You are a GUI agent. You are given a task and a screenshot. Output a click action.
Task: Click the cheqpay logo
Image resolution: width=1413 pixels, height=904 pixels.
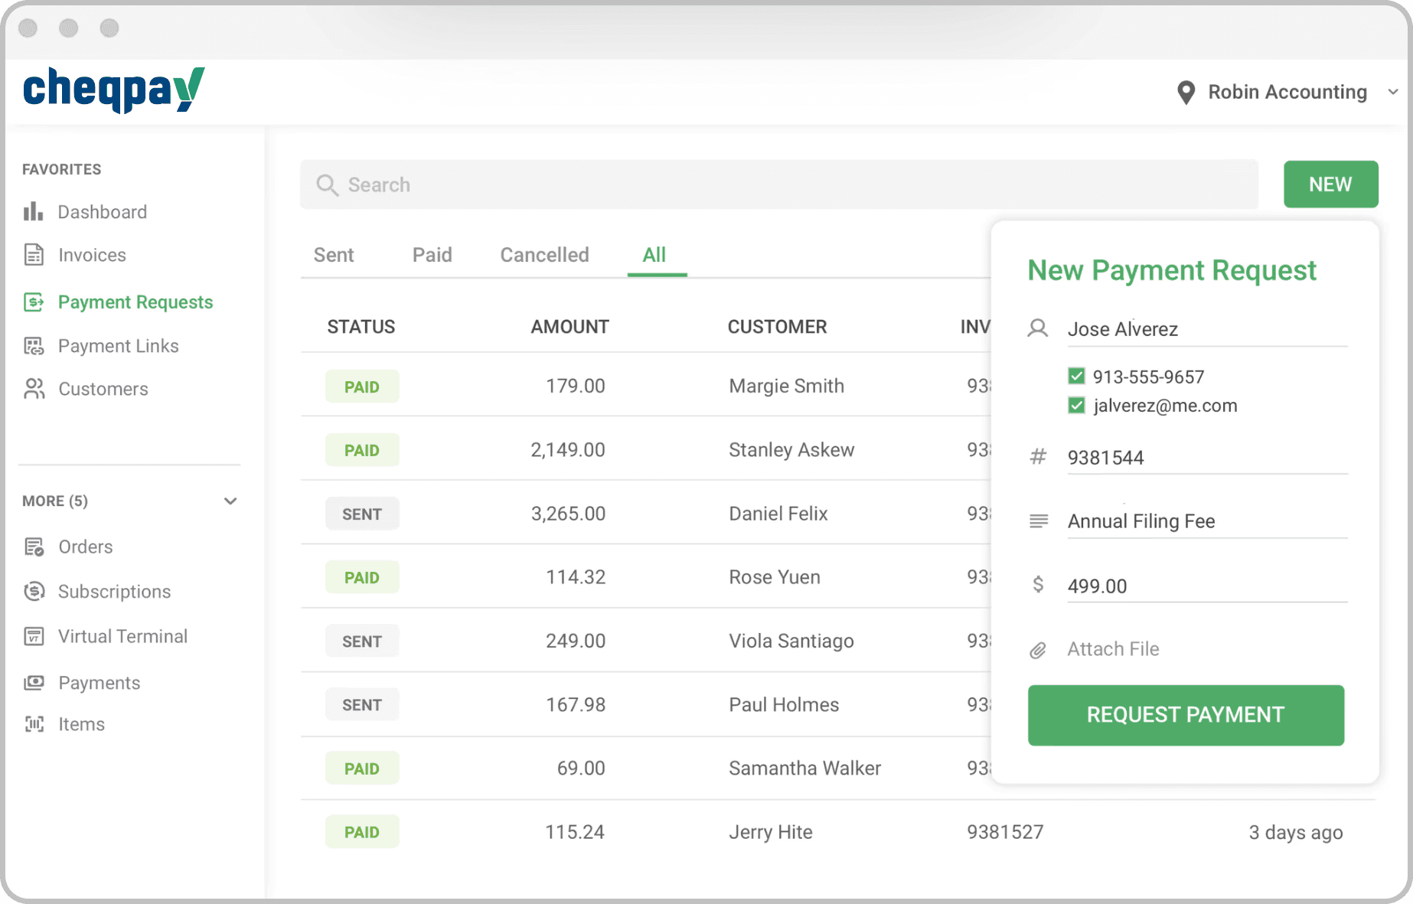point(114,90)
